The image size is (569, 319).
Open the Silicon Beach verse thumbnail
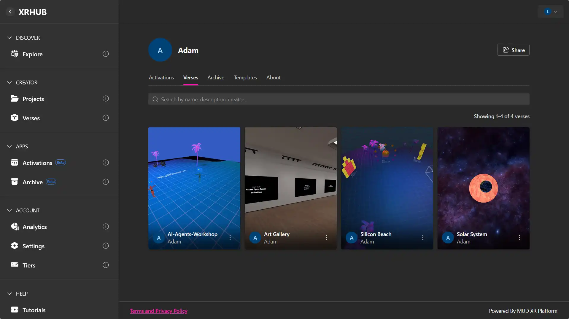click(x=387, y=188)
